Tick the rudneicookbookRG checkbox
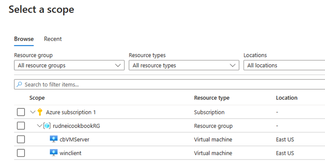 click(21, 126)
